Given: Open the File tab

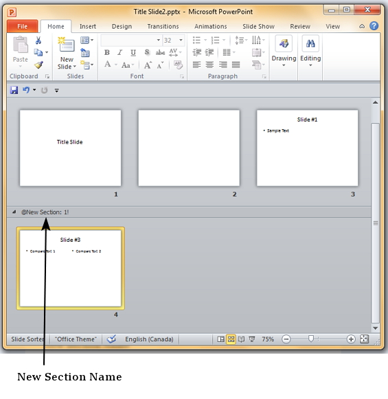Looking at the screenshot, I should click(23, 26).
